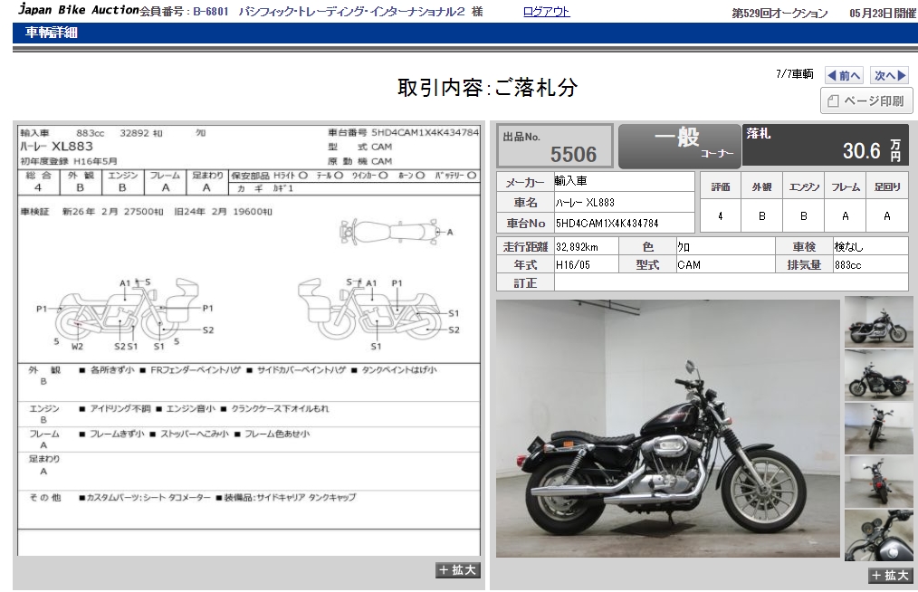Advance to next vehicle with 次へ

click(x=889, y=76)
